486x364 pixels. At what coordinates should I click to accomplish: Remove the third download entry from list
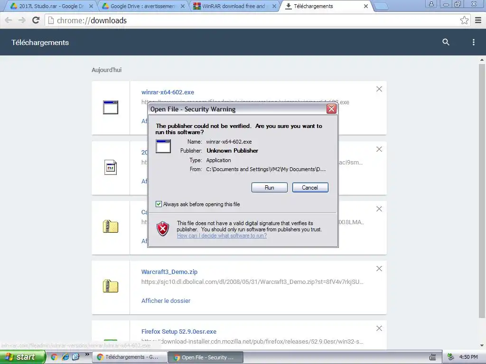(379, 209)
